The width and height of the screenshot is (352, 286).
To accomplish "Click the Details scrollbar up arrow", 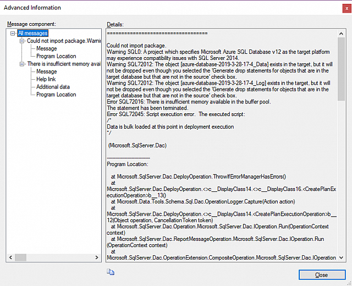I will coord(341,34).
